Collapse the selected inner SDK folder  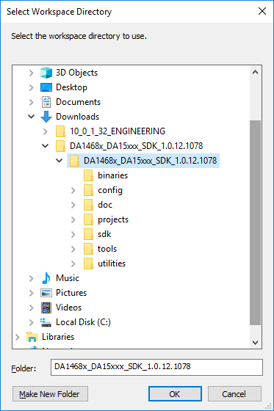(x=60, y=161)
